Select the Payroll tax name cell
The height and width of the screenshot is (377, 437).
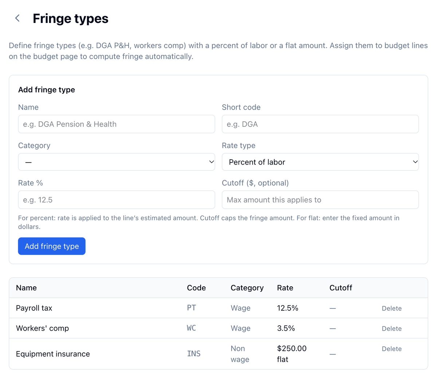pos(34,308)
